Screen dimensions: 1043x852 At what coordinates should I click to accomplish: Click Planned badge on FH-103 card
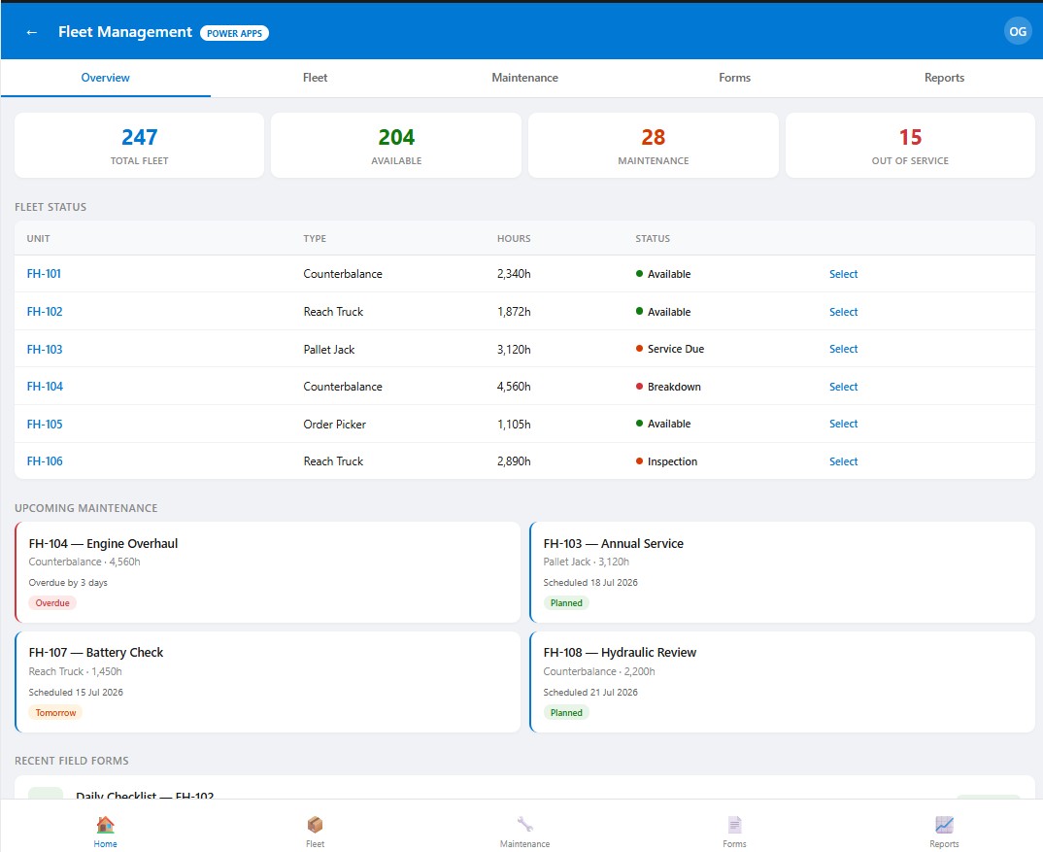(x=566, y=603)
